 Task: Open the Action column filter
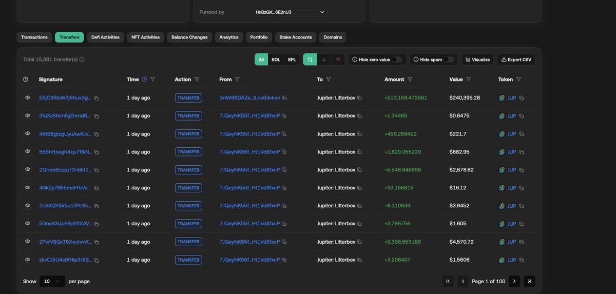click(197, 80)
